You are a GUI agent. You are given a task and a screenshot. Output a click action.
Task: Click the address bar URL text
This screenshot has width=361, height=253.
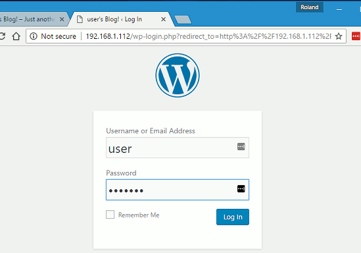(208, 36)
